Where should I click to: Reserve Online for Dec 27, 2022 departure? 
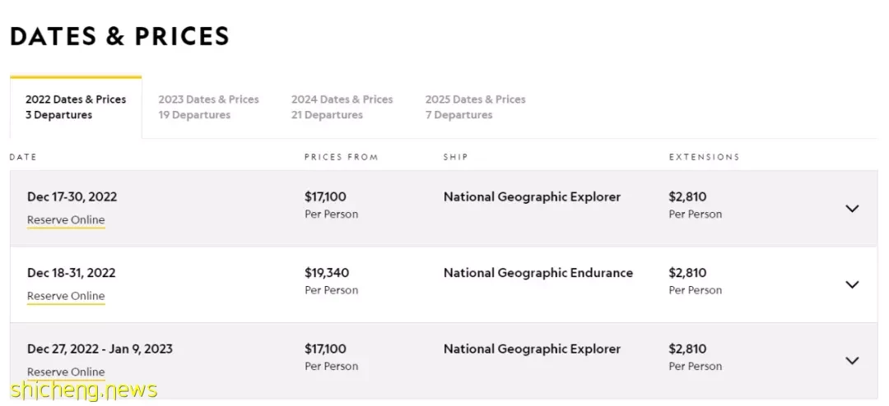66,371
